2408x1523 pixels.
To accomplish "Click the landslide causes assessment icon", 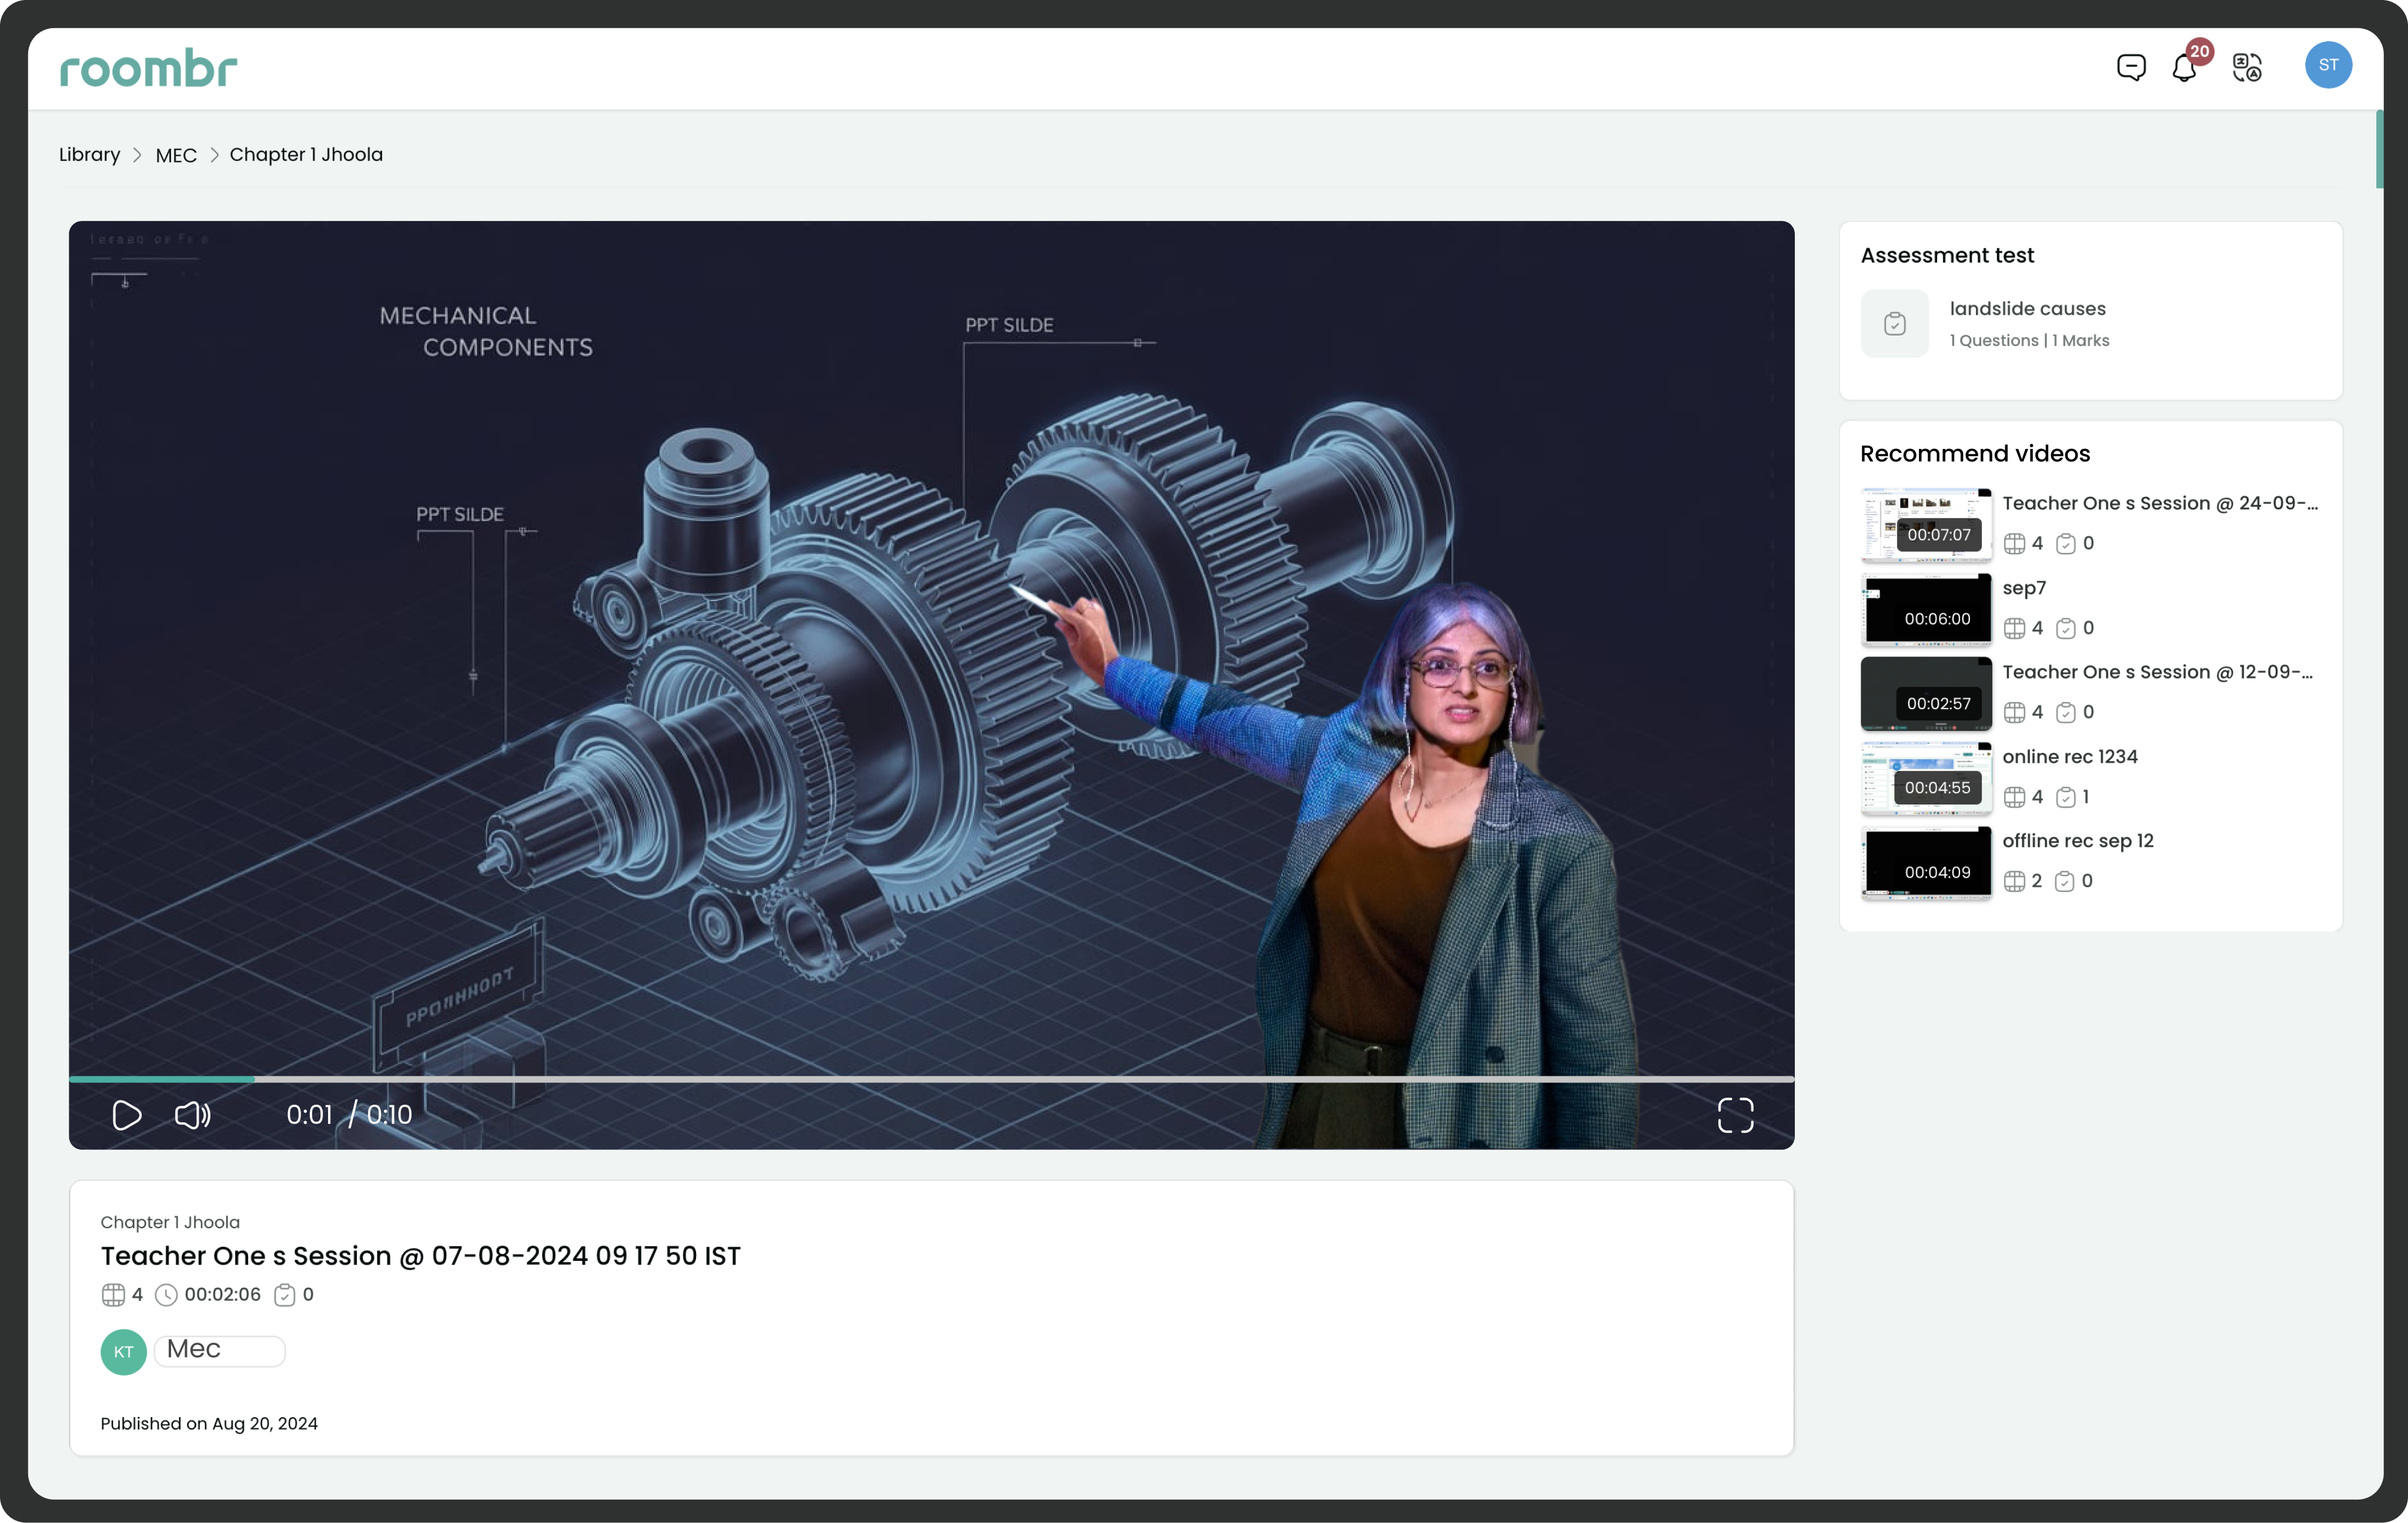I will click(x=1894, y=324).
